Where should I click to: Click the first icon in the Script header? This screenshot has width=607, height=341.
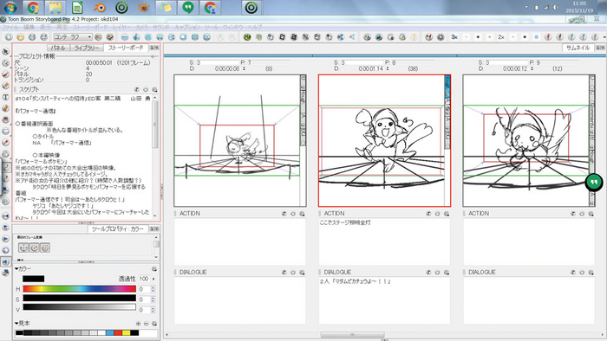click(x=137, y=90)
